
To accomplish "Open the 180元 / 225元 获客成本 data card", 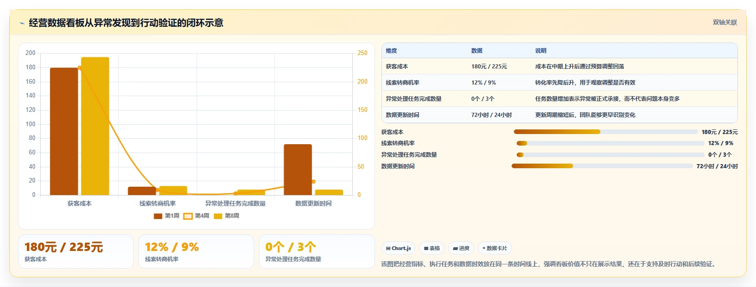I will pos(76,251).
